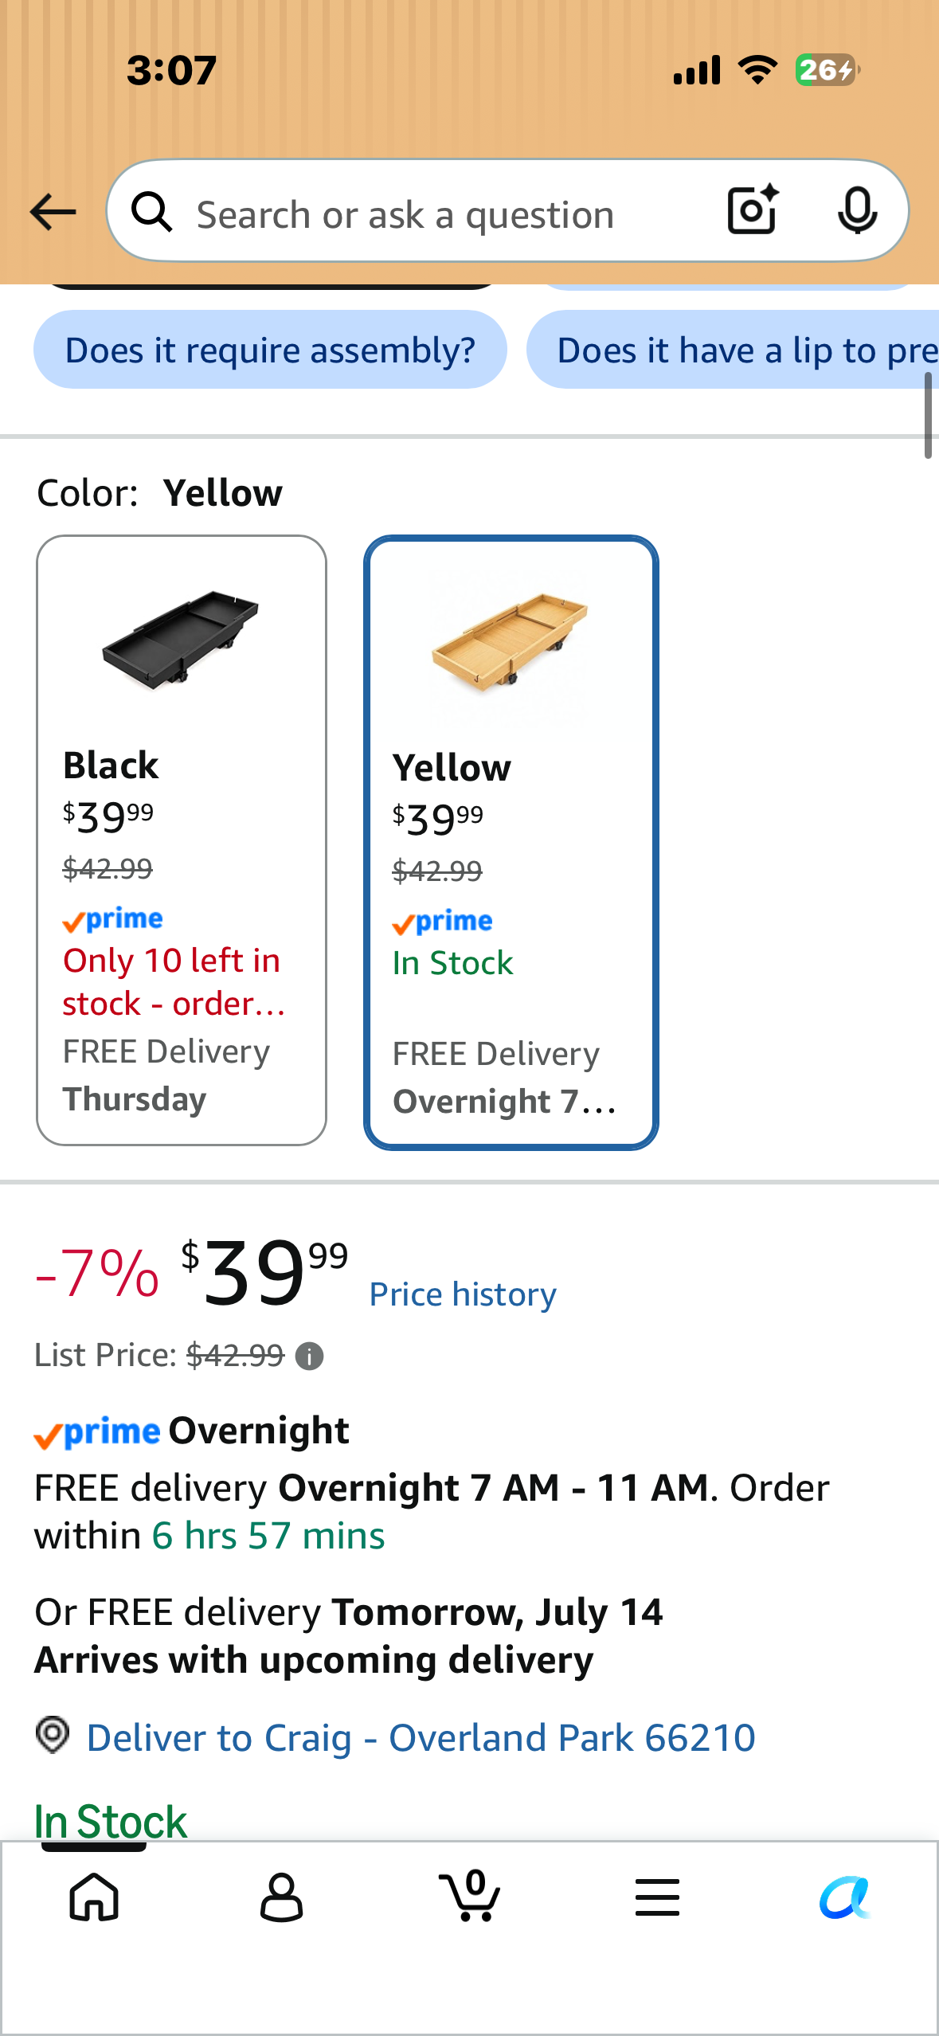Open the Alexa assistant icon
Viewport: 939px width, 2036px height.
(x=844, y=1897)
